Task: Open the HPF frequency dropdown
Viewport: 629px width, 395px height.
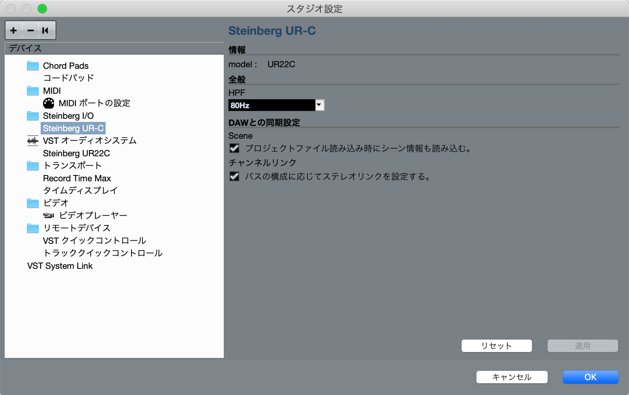Action: point(272,105)
